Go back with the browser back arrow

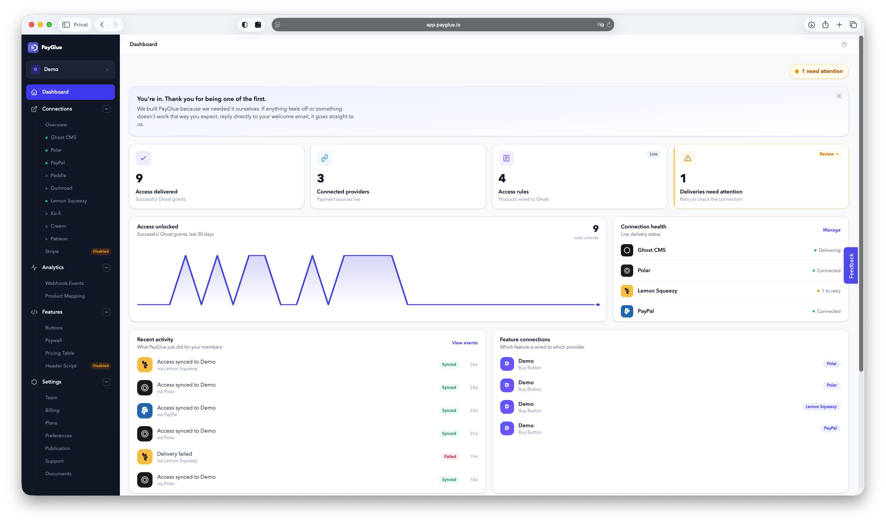(x=102, y=25)
